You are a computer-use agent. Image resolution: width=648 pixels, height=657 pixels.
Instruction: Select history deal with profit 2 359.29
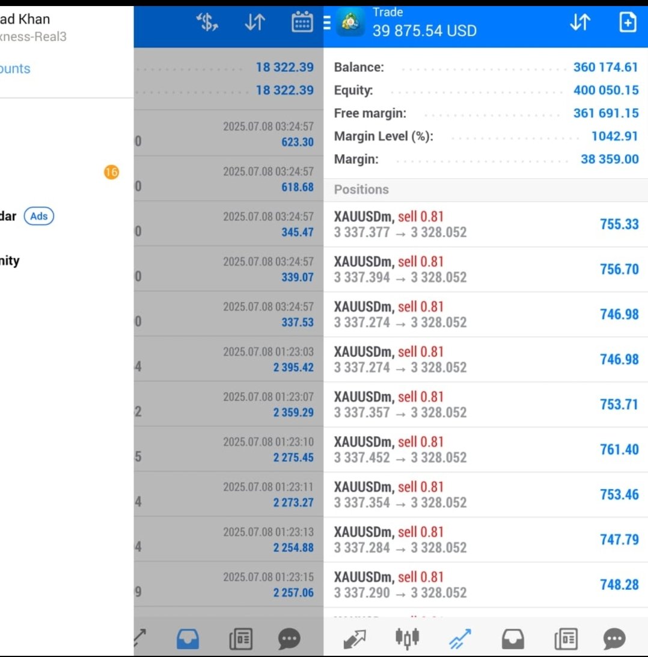point(228,404)
